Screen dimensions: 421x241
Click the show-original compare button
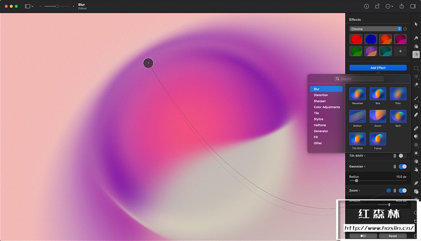click(363, 236)
